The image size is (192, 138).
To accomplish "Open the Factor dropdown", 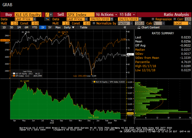I will [x=131, y=23].
